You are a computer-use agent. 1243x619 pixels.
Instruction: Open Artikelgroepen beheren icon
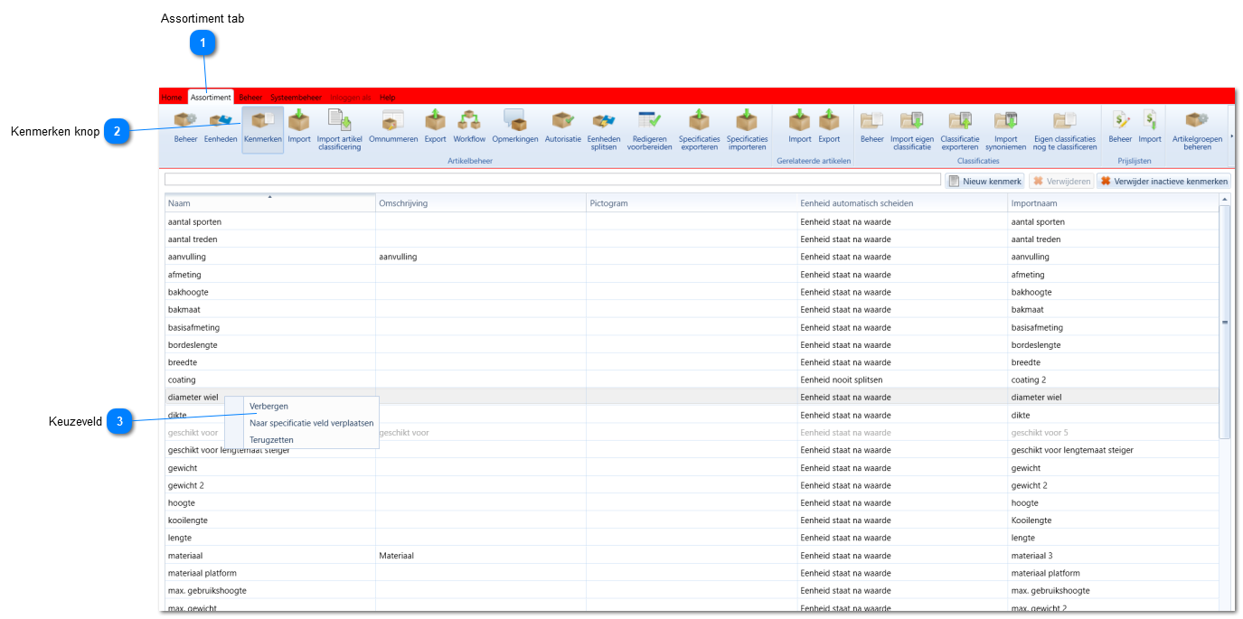point(1197,130)
